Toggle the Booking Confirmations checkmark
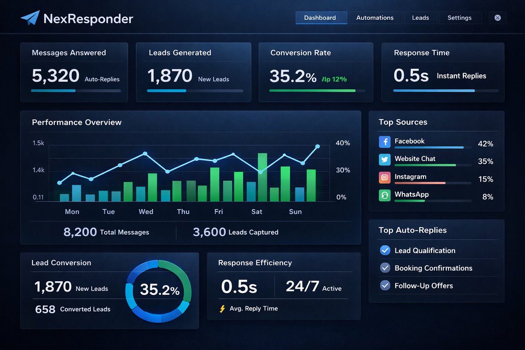Viewport: 525px width, 350px height. [385, 268]
